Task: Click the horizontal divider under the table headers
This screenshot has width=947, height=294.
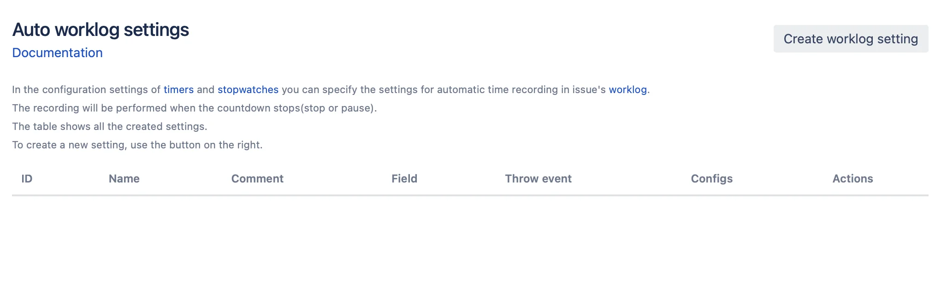Action: pyautogui.click(x=470, y=195)
